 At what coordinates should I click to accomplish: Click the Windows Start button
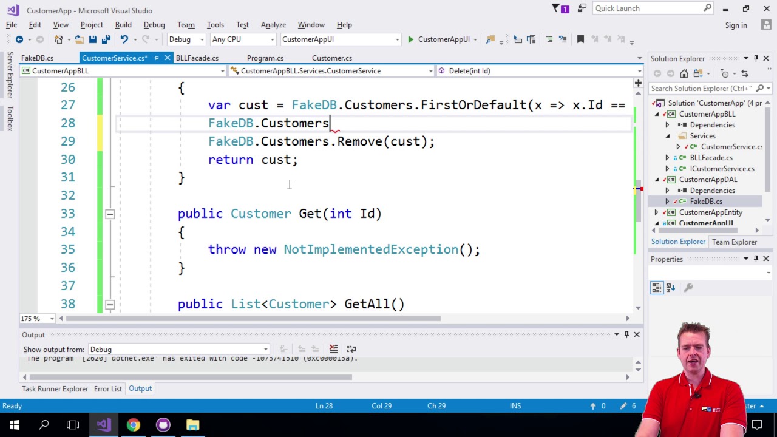pyautogui.click(x=15, y=424)
